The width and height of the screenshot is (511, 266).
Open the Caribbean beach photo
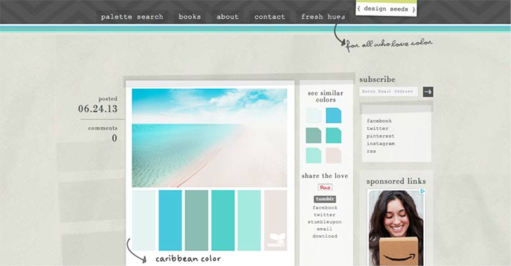click(x=209, y=138)
